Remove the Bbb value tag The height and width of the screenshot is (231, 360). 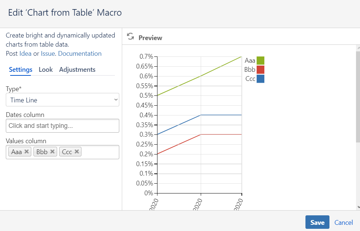pyautogui.click(x=52, y=152)
